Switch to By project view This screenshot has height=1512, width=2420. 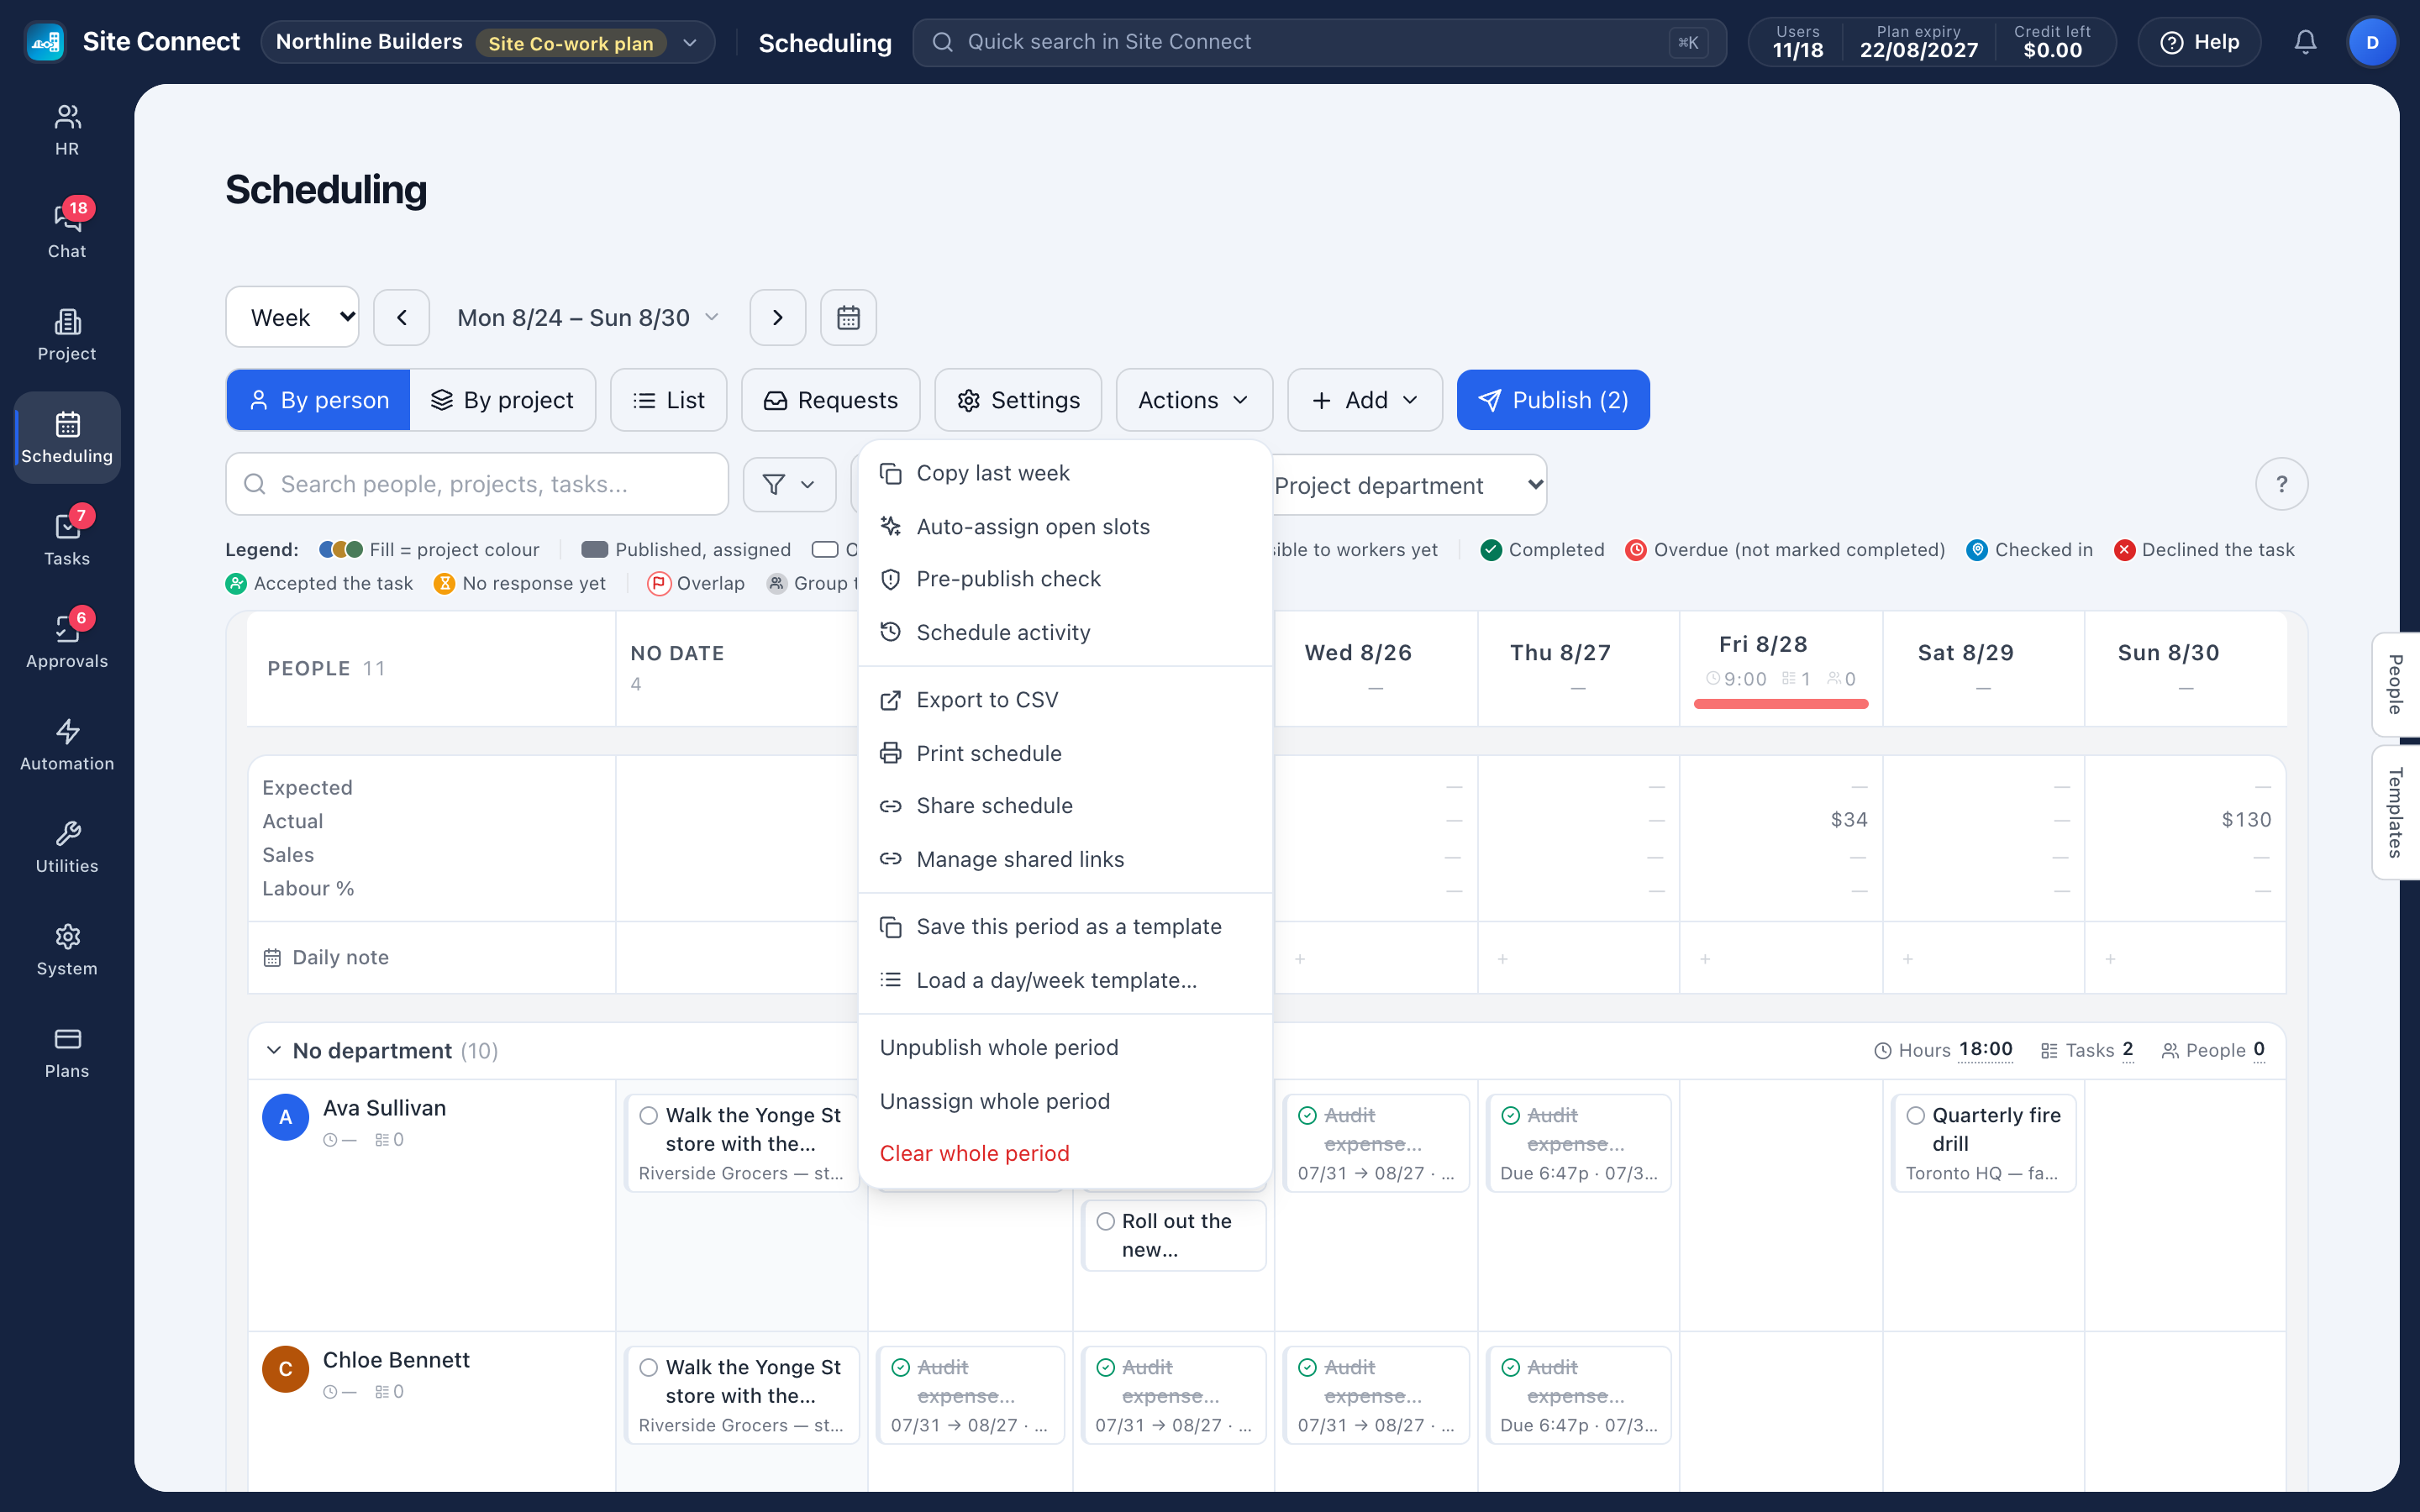click(x=502, y=400)
